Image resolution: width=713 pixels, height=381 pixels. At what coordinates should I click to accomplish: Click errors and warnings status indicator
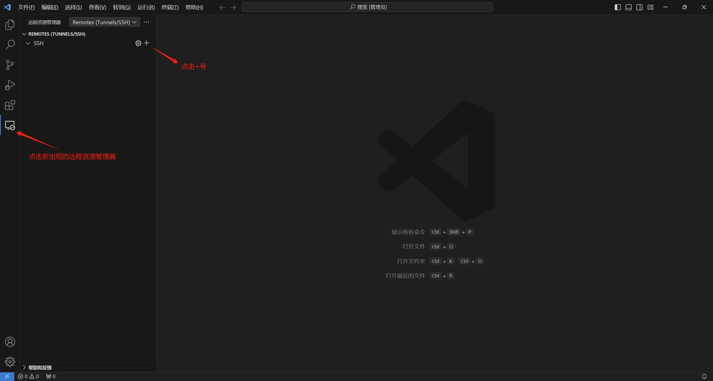pos(28,376)
